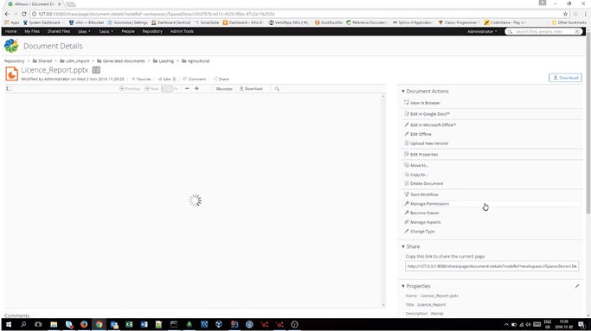The image size is (591, 331).
Task: Choose Edit in Microsoft Office action
Action: [x=430, y=124]
